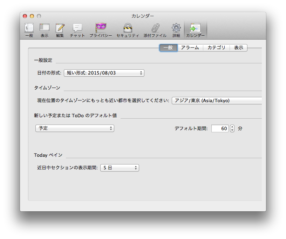
Task: Open the 一般 (General) preferences pane icon
Action: click(x=29, y=30)
